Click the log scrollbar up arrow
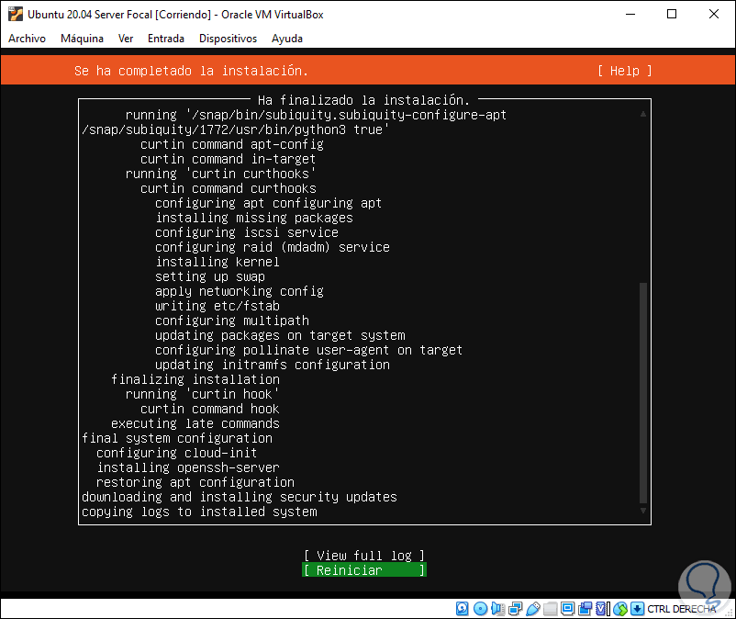 pos(643,114)
